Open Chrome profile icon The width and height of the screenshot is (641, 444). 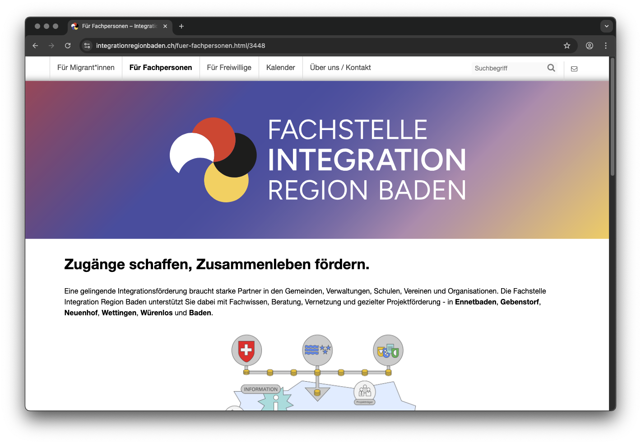590,46
